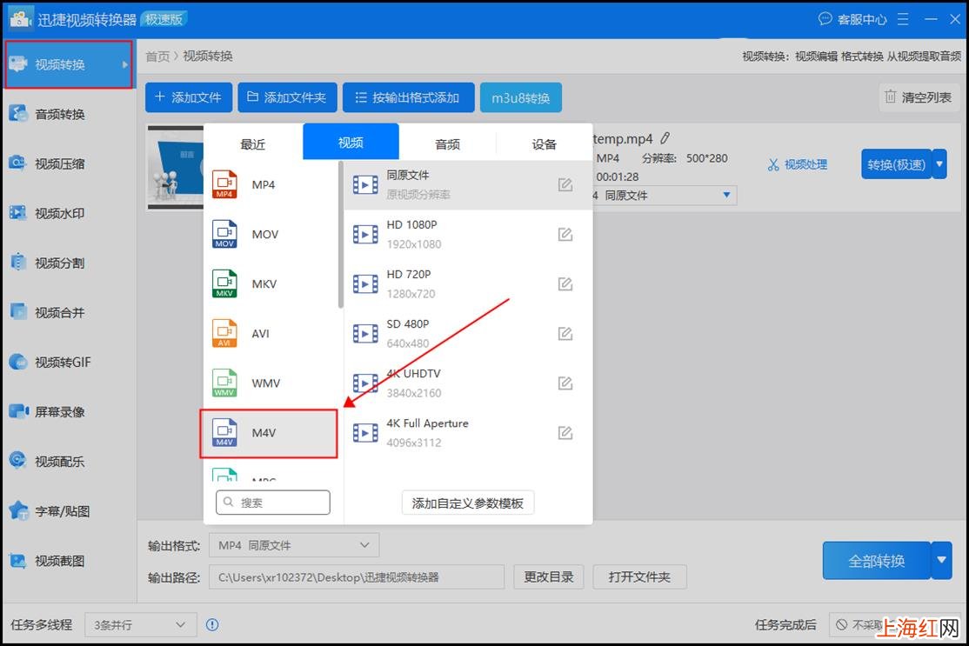Expand the arrow beside 全部转换
This screenshot has width=969, height=646.
(941, 561)
